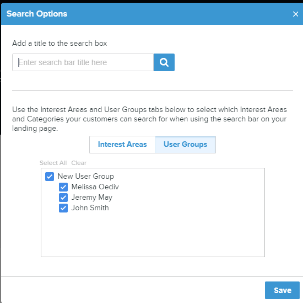
Task: Close the Search Options dialog
Action: pos(295,14)
